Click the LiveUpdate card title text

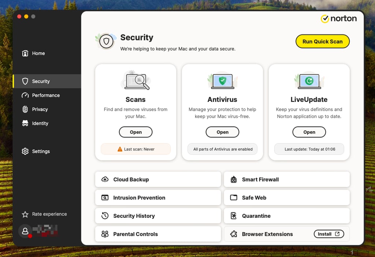[309, 99]
